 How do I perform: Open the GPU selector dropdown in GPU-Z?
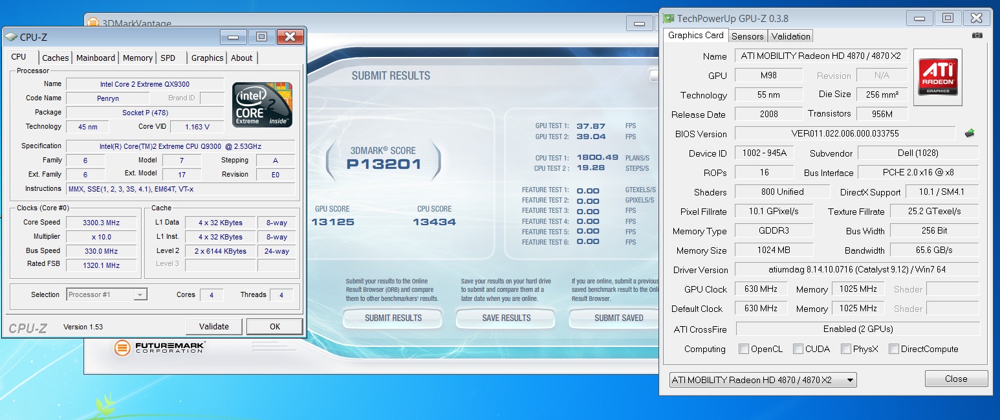(763, 380)
